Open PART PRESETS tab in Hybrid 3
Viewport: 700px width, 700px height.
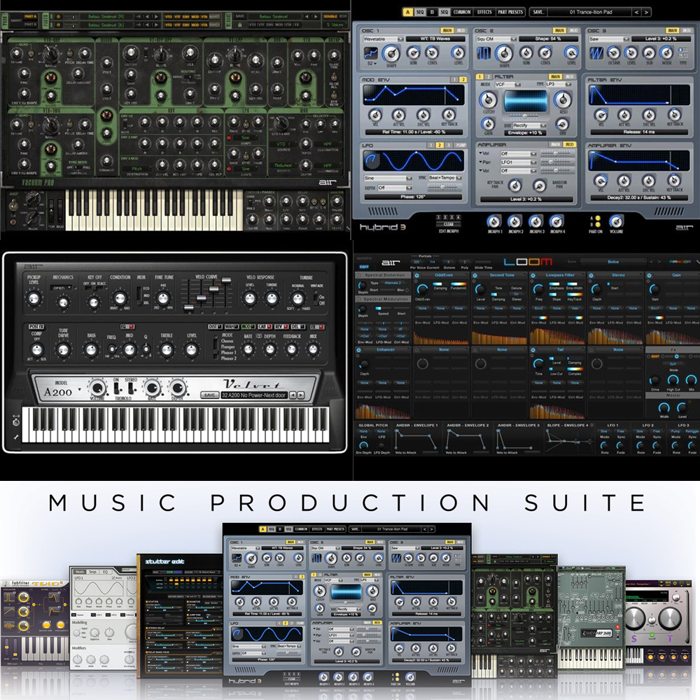(x=510, y=12)
